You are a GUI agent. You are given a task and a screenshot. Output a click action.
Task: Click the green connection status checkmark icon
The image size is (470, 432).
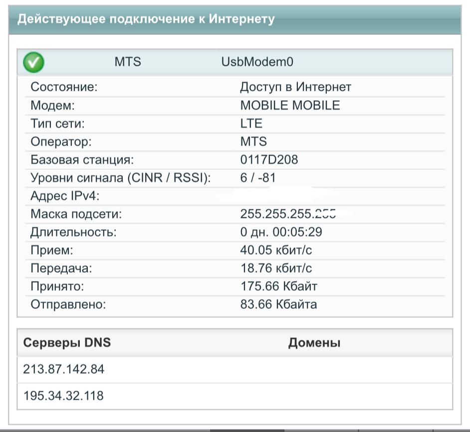[x=34, y=62]
